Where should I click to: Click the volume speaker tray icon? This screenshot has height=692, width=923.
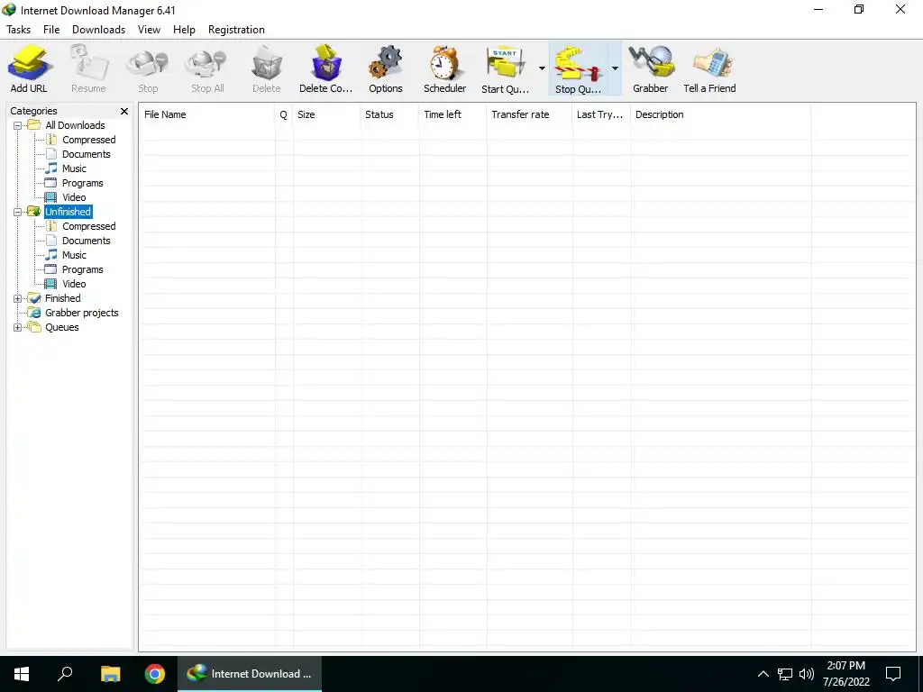click(x=807, y=674)
